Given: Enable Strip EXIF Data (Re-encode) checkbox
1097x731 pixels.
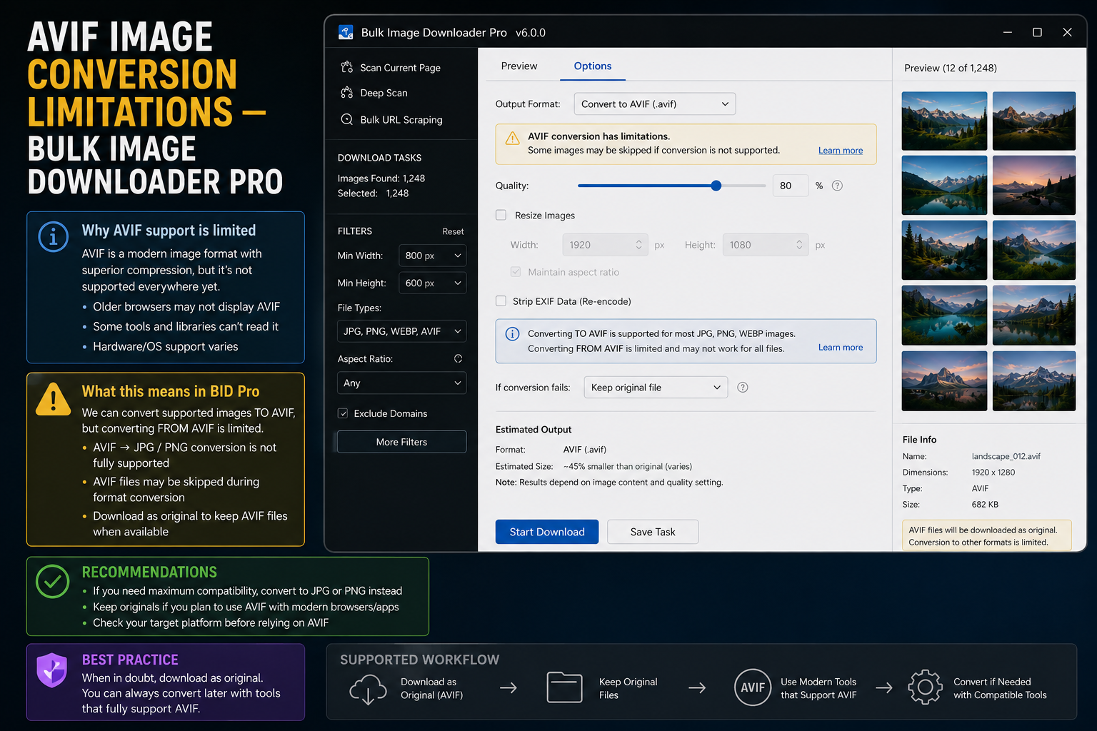Looking at the screenshot, I should [501, 301].
